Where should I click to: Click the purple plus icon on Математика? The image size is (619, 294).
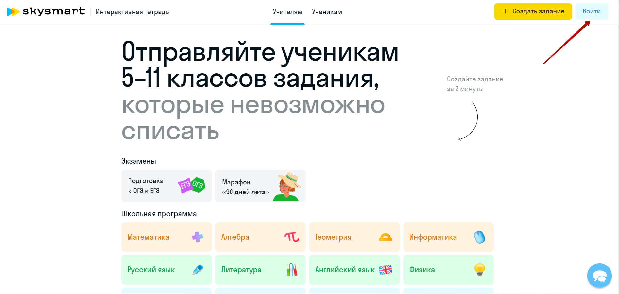tap(197, 237)
